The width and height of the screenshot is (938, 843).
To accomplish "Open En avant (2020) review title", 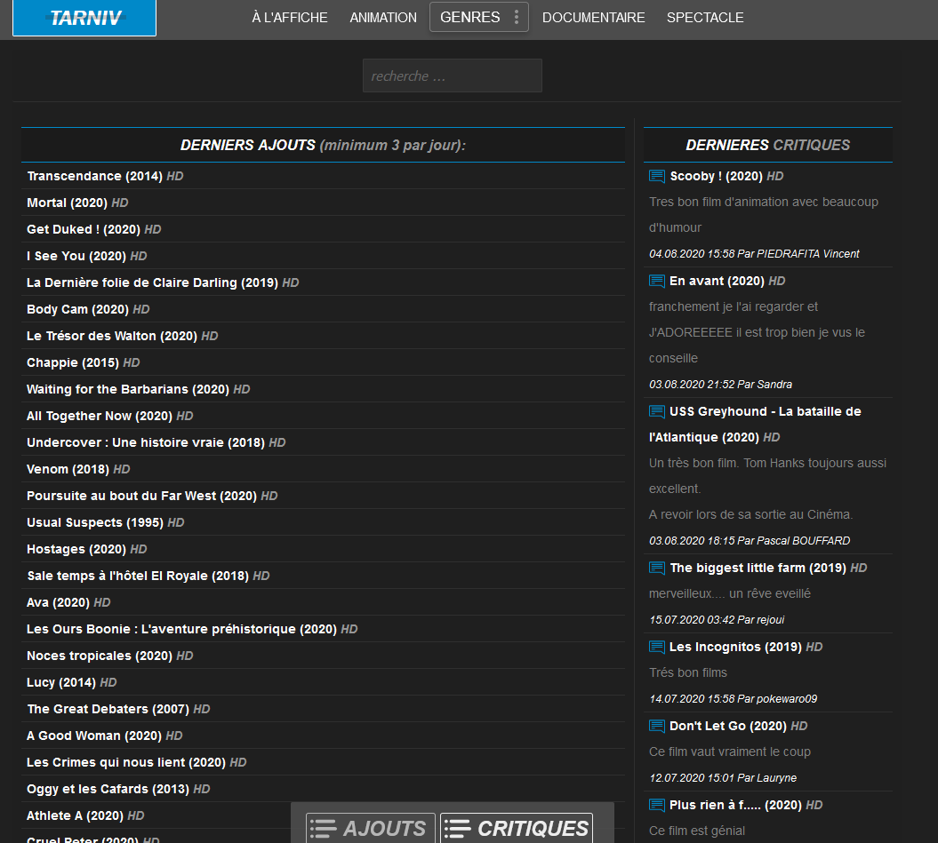I will (x=727, y=281).
